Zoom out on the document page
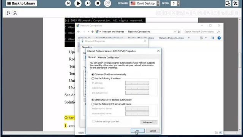This screenshot has height=137, width=243. point(15,13)
